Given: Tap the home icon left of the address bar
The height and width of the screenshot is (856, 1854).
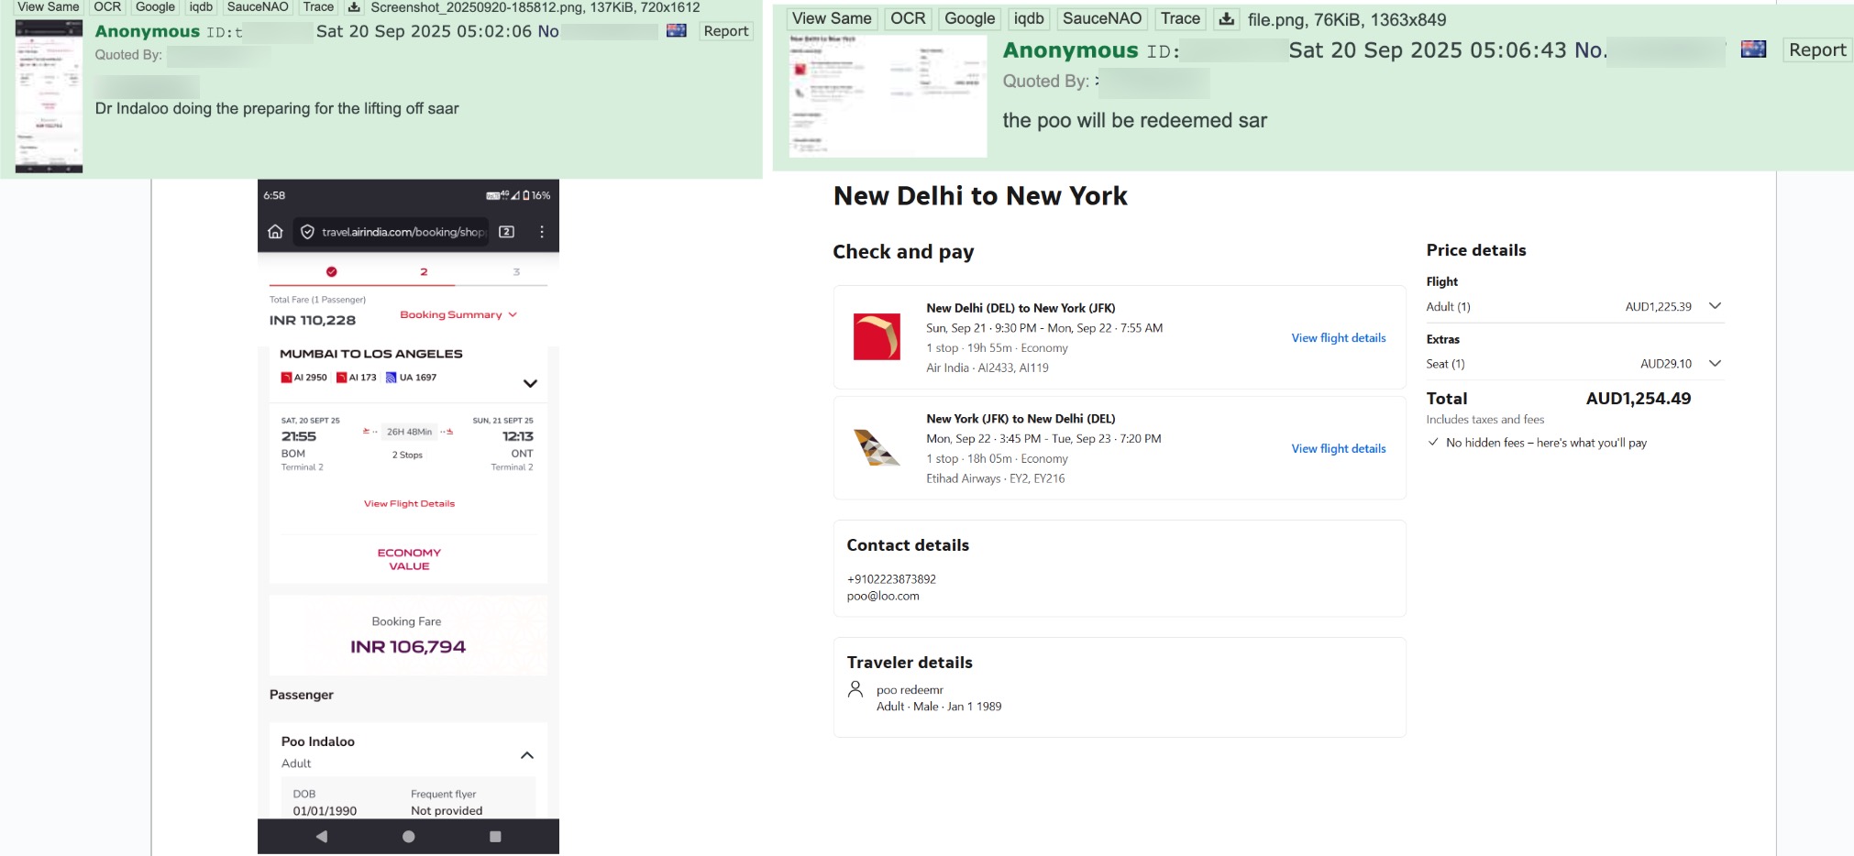Looking at the screenshot, I should point(274,232).
